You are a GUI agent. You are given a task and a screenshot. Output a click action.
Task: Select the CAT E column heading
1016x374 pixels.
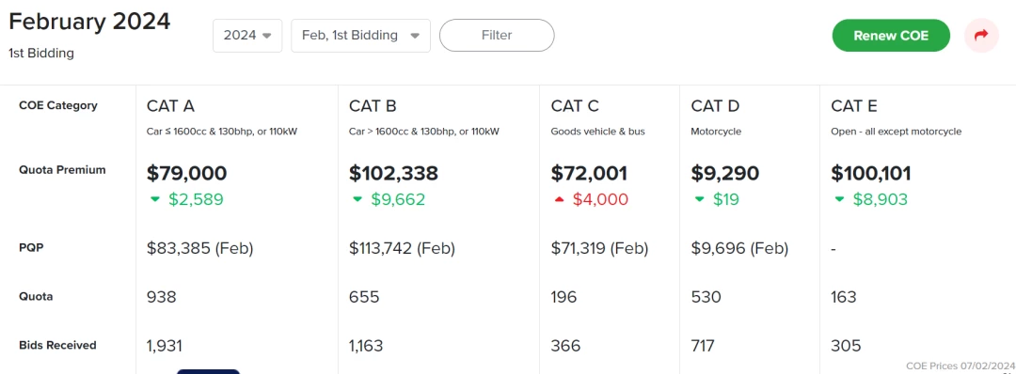(x=854, y=105)
